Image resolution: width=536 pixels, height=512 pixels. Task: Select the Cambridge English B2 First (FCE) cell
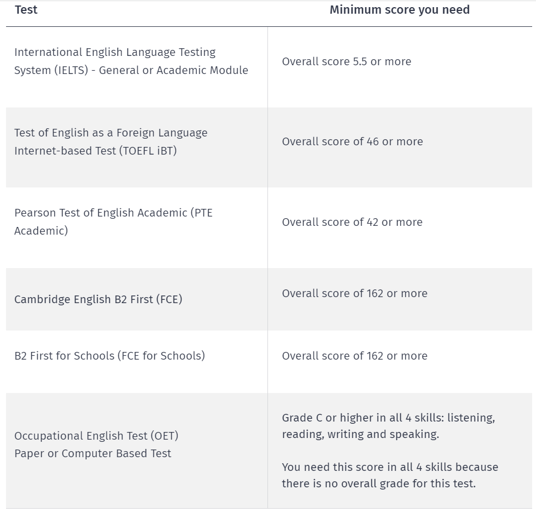(137, 299)
